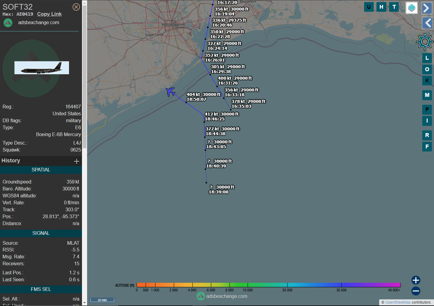Open the settings gear icon
The image size is (434, 306).
pos(425,42)
